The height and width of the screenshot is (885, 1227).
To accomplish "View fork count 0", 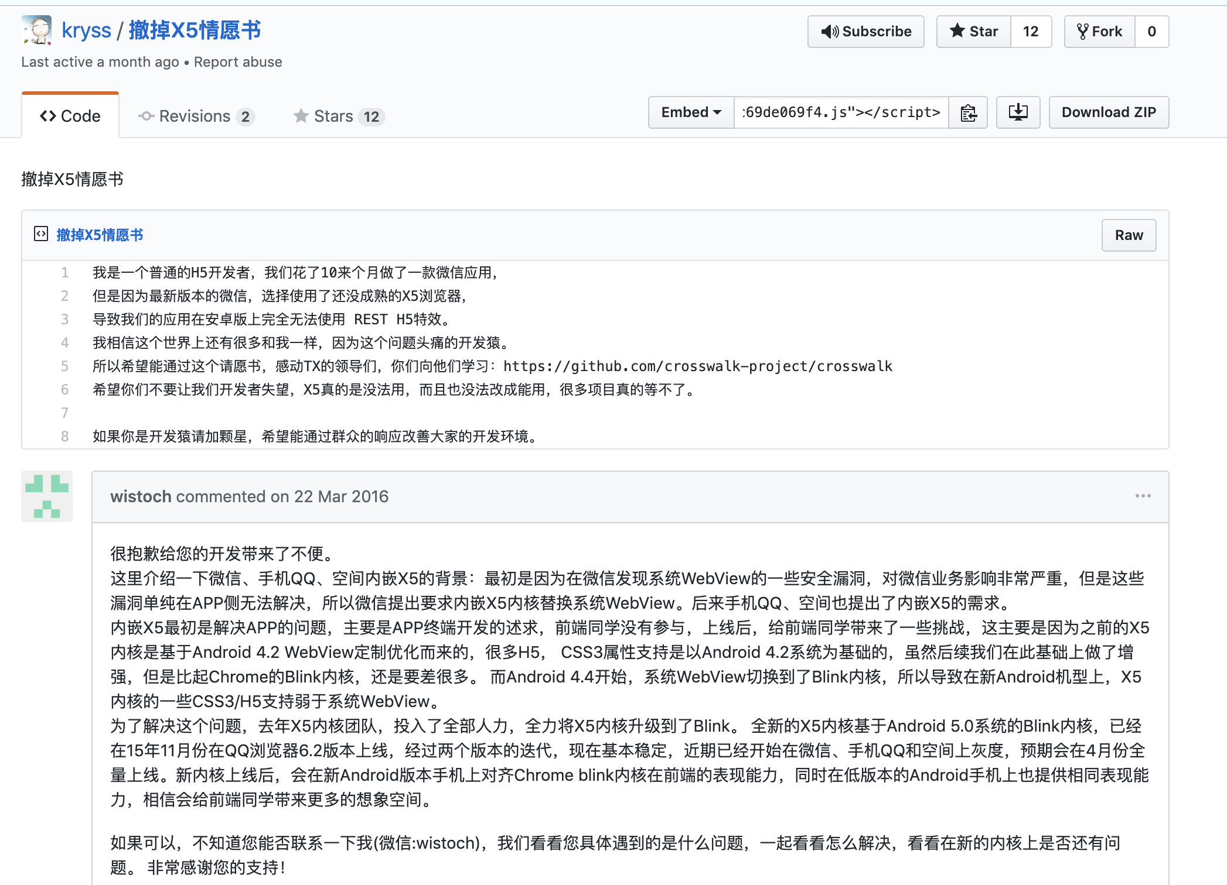I will tap(1151, 32).
